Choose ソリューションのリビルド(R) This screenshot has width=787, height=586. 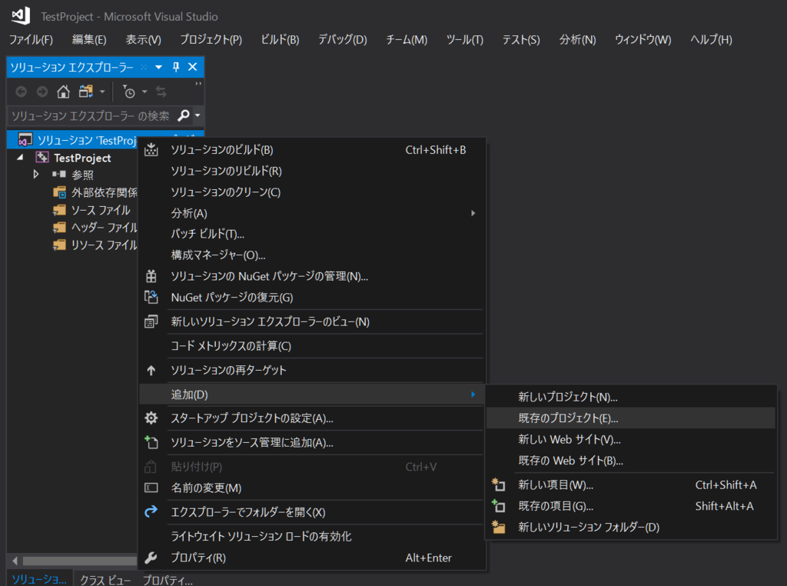click(x=227, y=171)
